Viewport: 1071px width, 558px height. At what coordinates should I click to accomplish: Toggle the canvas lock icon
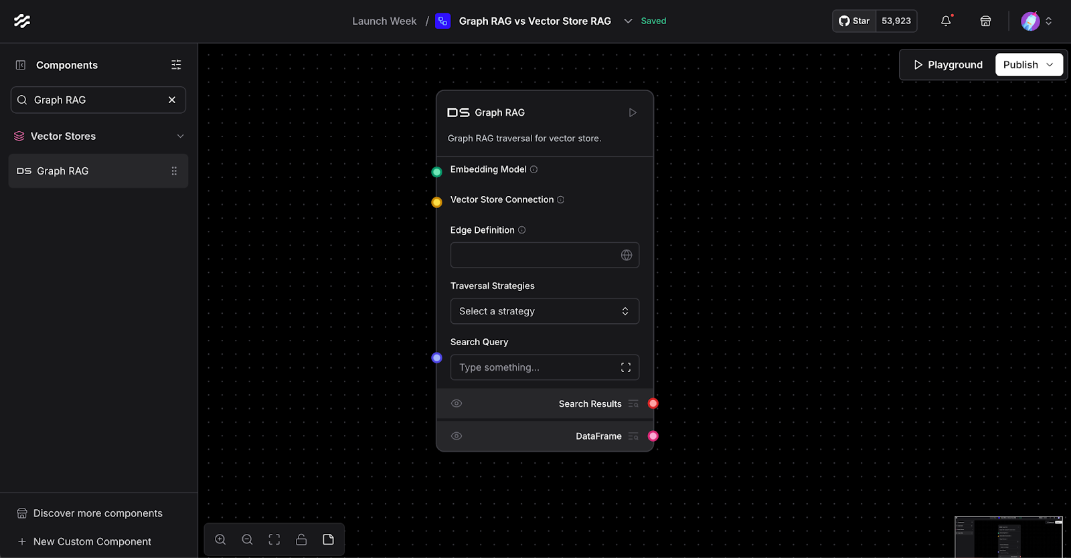(x=301, y=539)
